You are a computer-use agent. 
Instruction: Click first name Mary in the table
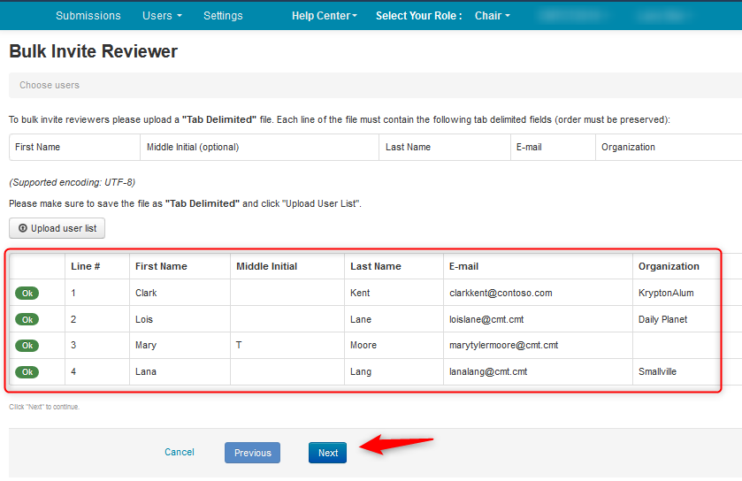point(146,345)
